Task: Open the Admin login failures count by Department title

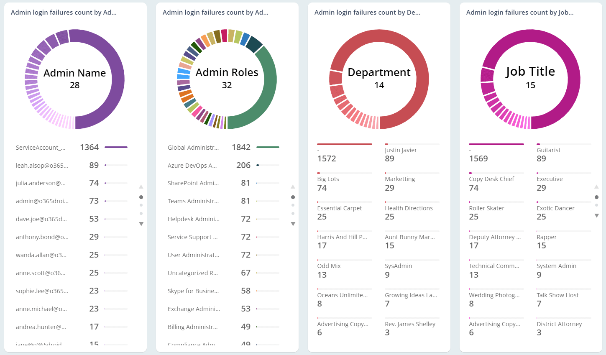Action: pyautogui.click(x=367, y=12)
